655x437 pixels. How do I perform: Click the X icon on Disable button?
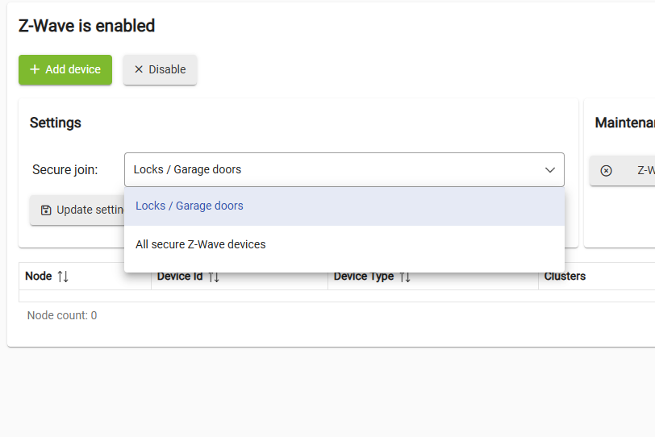(139, 69)
